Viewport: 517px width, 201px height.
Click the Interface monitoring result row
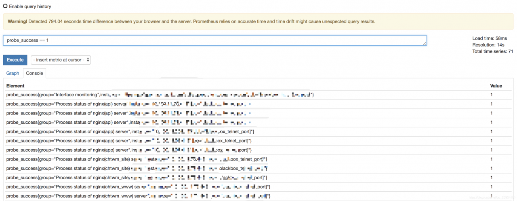pos(258,95)
